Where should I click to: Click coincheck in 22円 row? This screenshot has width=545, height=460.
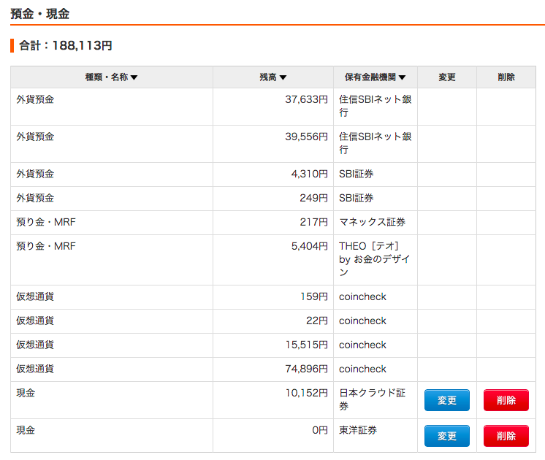(x=362, y=321)
